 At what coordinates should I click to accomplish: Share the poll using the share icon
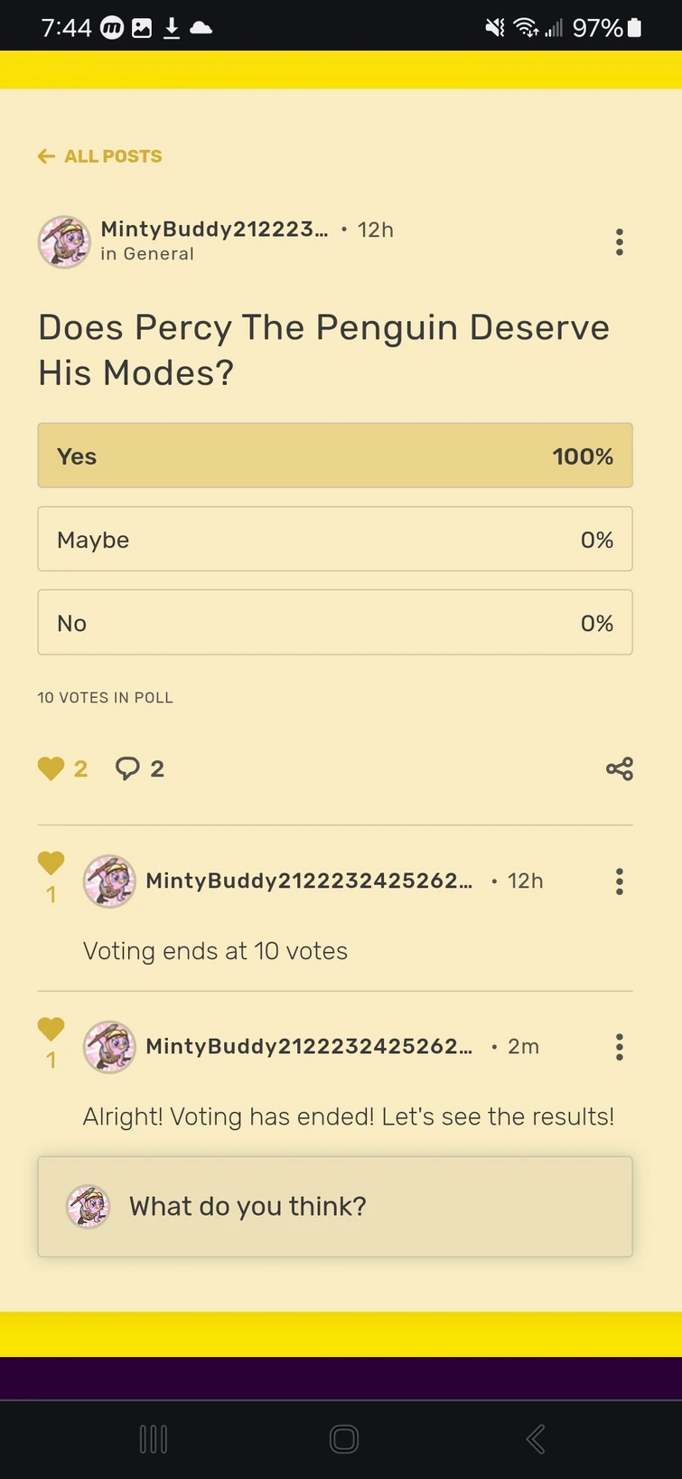(x=619, y=768)
